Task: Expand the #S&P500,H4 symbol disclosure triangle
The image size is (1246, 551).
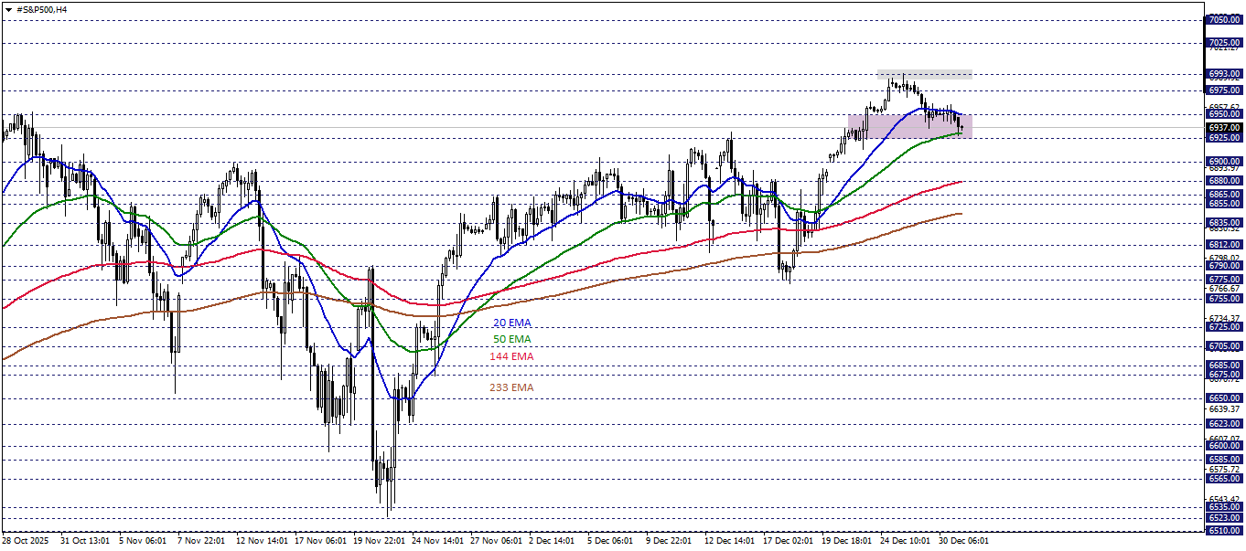Action: point(8,9)
